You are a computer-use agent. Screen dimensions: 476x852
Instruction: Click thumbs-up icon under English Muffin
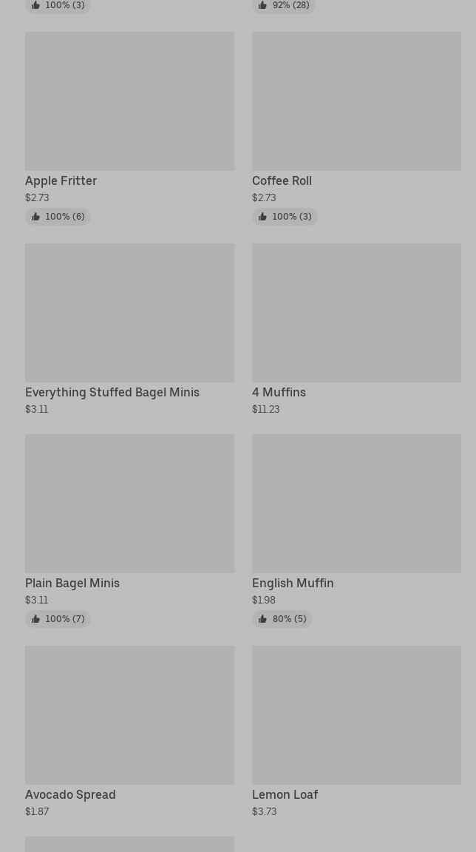(x=262, y=619)
